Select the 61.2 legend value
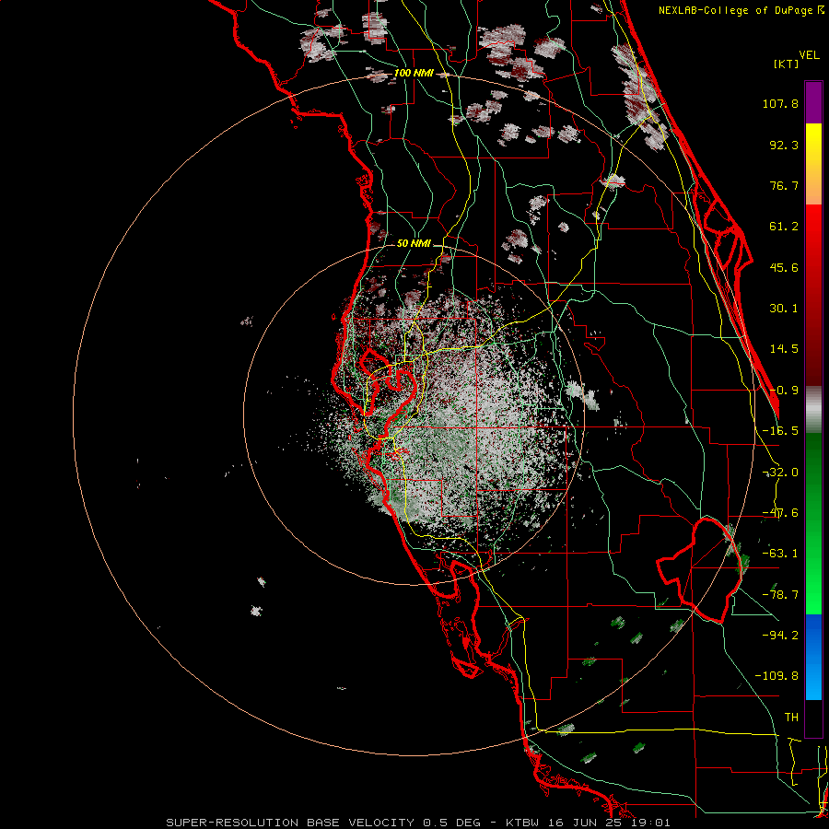Image resolution: width=829 pixels, height=829 pixels. 784,227
